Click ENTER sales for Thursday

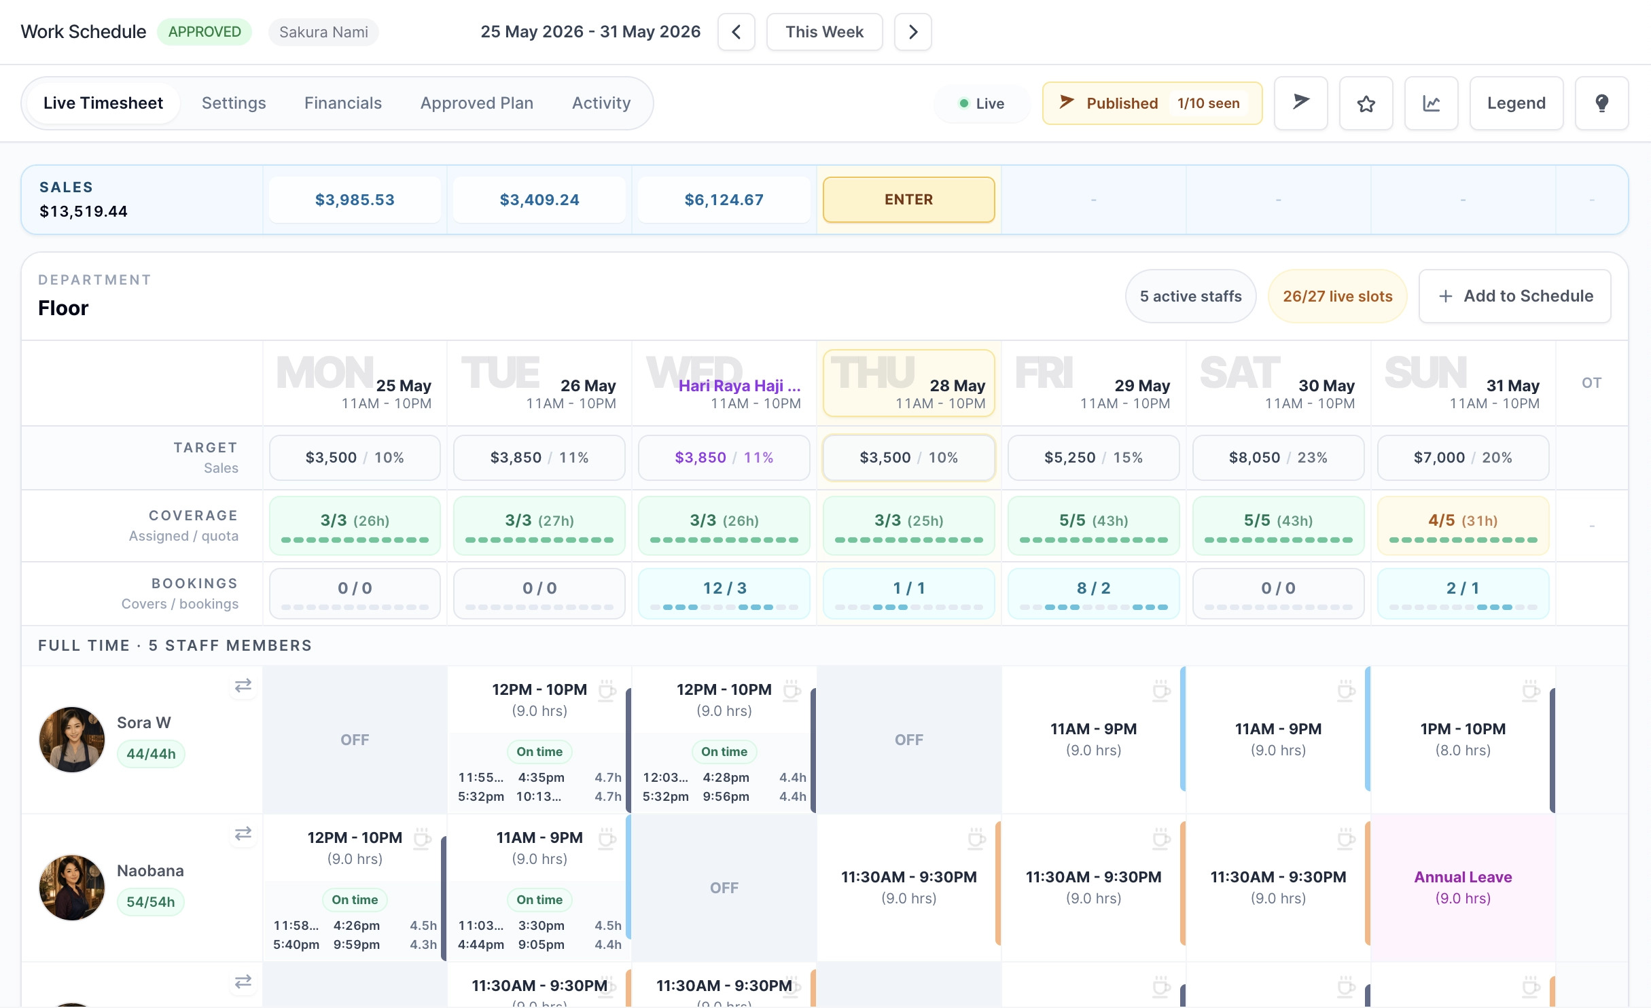(x=908, y=200)
